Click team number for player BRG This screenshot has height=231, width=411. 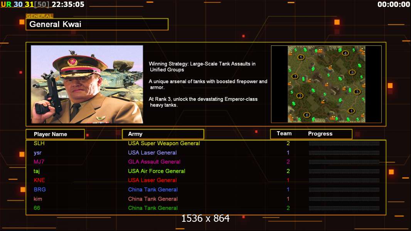click(288, 189)
